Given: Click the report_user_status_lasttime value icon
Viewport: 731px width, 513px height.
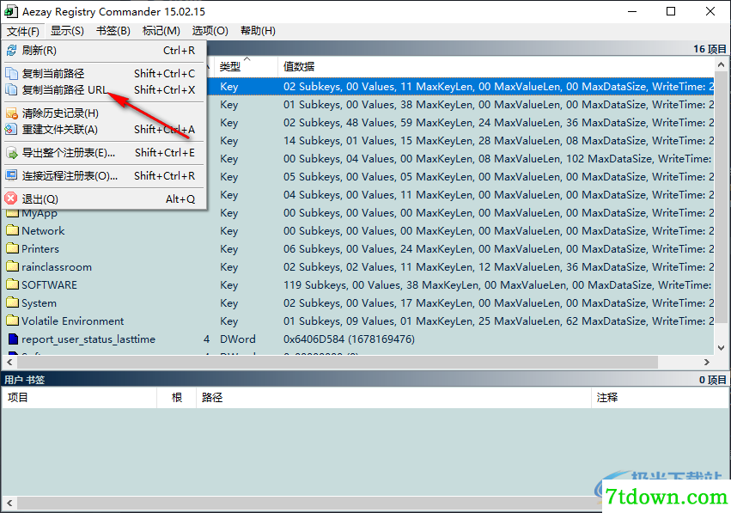Looking at the screenshot, I should [x=13, y=339].
